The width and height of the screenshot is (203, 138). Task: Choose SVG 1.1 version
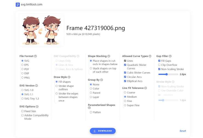(22, 94)
